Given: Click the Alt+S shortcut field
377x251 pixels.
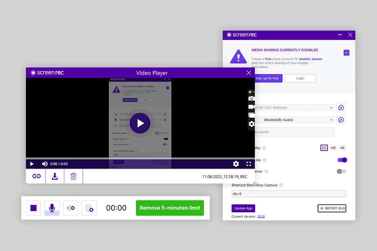Looking at the screenshot, I should 289,194.
